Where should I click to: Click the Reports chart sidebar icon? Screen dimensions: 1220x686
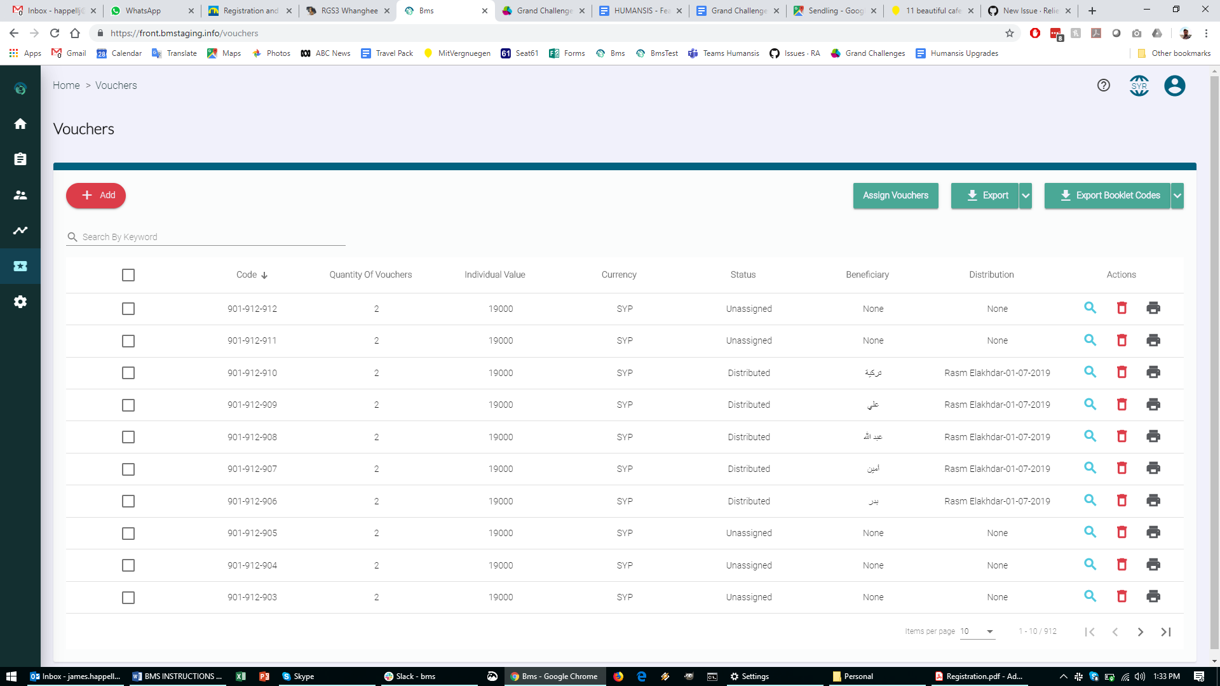click(x=20, y=231)
